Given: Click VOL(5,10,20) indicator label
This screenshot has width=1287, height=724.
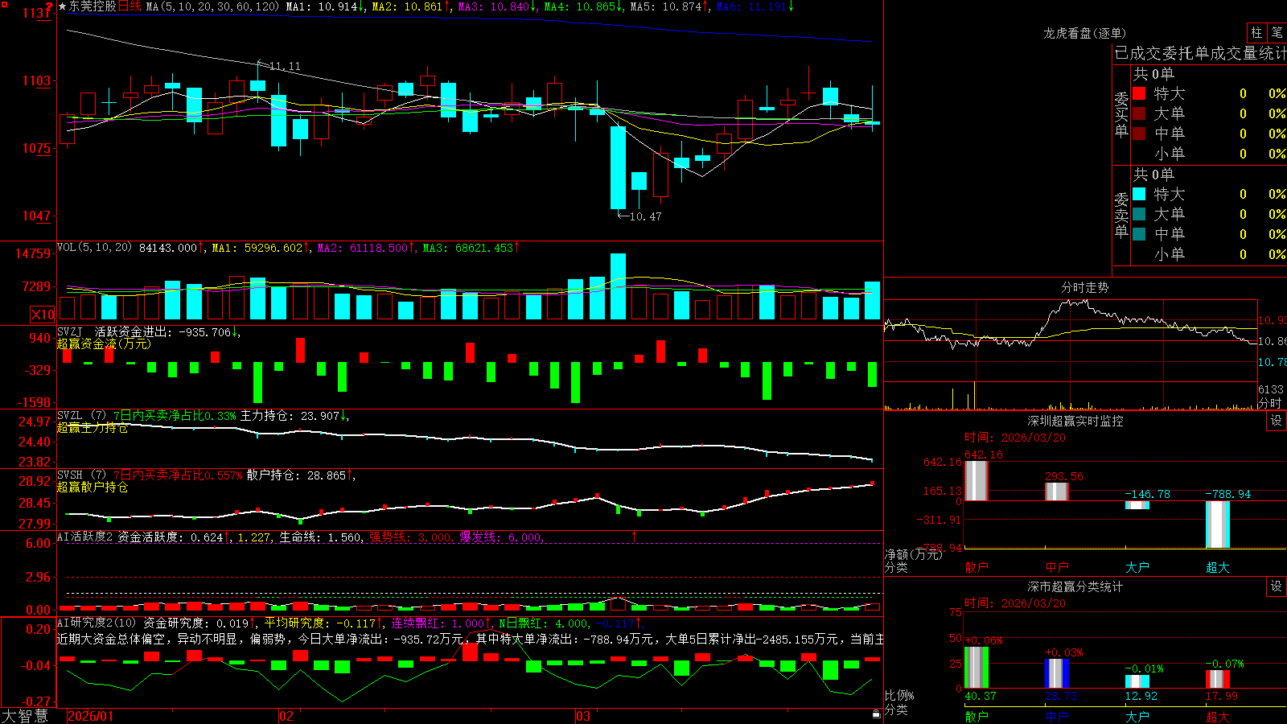Looking at the screenshot, I should [x=94, y=247].
